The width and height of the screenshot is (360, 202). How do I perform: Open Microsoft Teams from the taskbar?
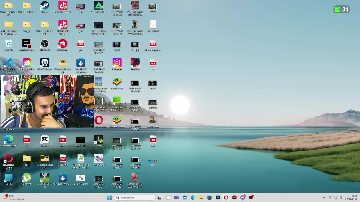coord(176,198)
